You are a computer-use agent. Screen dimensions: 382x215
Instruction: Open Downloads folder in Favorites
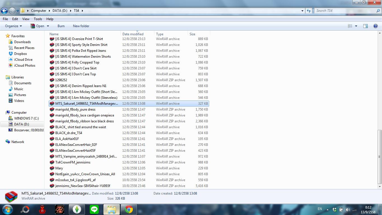point(22,42)
